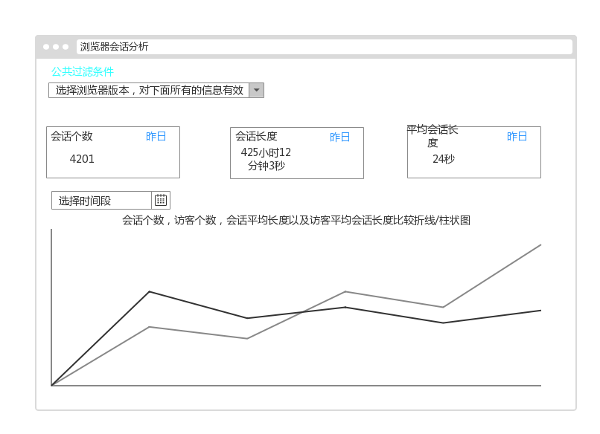Click the 24秒 average length value
This screenshot has width=600, height=434.
444,158
